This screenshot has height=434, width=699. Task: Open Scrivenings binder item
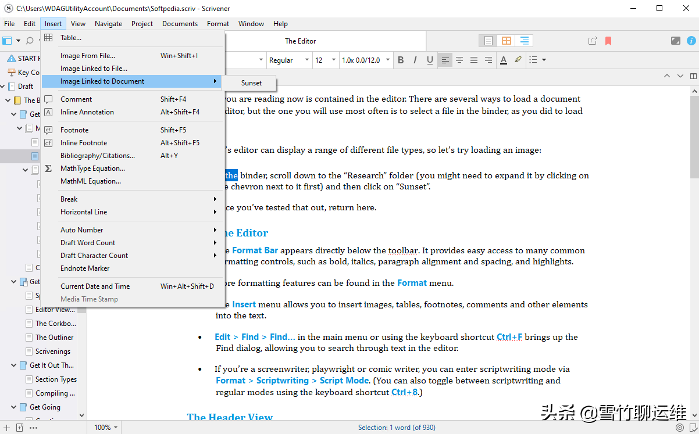[53, 351]
